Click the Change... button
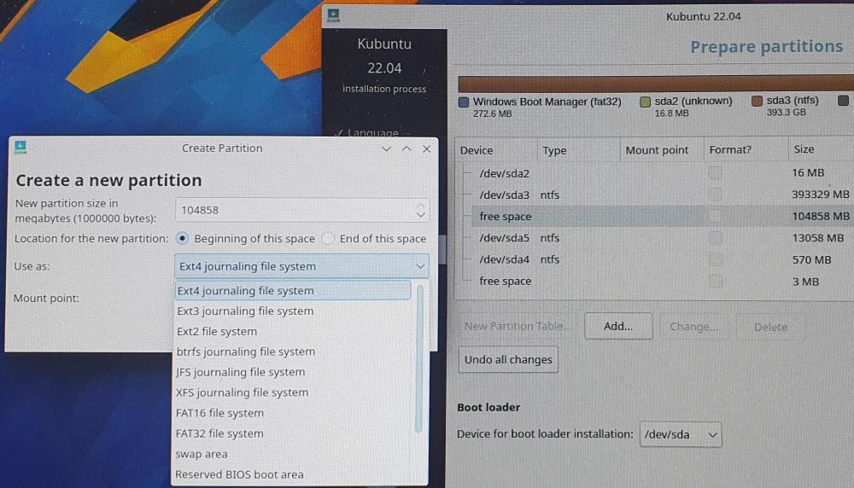Screen dimensions: 854x488 tap(693, 327)
